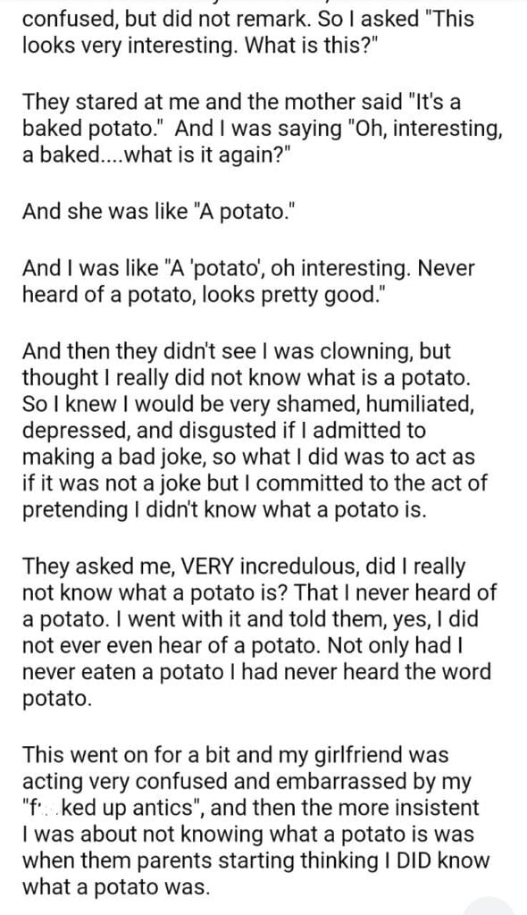527x915 pixels.
Task: Click the line "And she was like 'A potato.'"
Action: [155, 211]
